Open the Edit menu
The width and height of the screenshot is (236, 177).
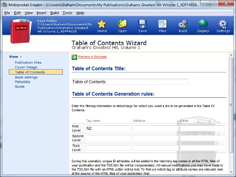coord(17,13)
